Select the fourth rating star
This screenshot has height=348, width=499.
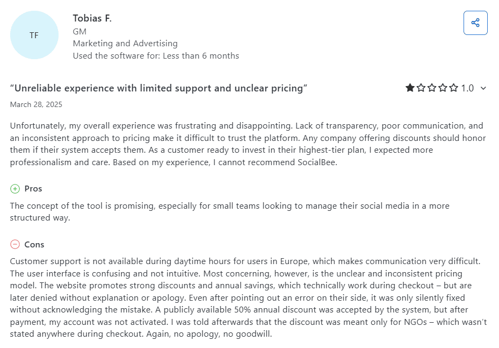point(442,88)
